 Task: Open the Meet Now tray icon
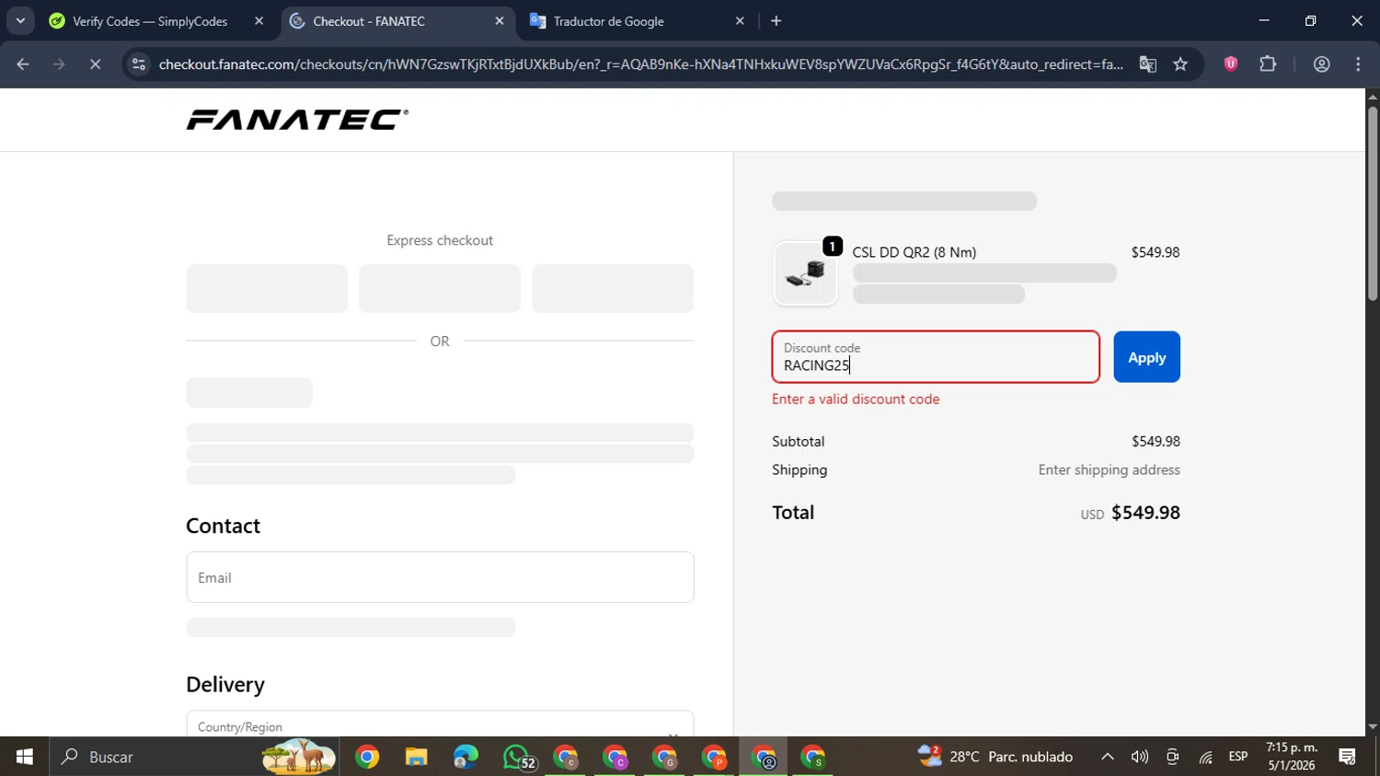(1172, 757)
